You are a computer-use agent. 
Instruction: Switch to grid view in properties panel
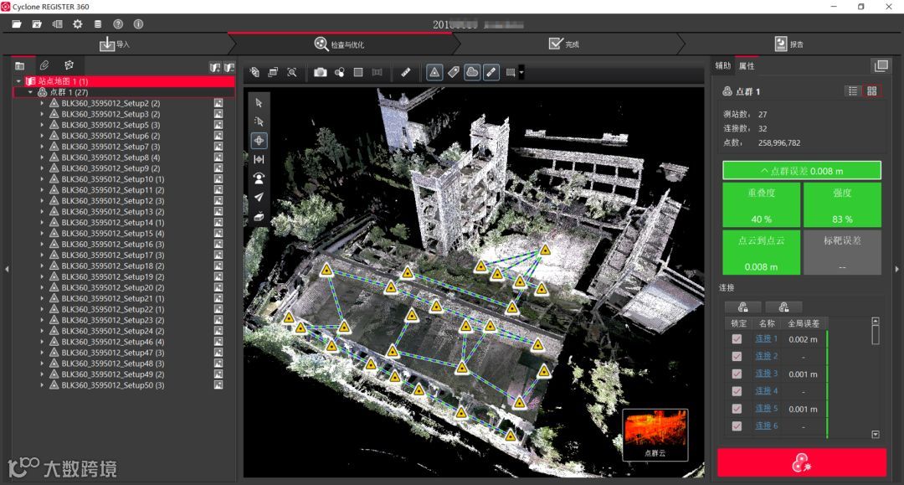click(x=871, y=91)
